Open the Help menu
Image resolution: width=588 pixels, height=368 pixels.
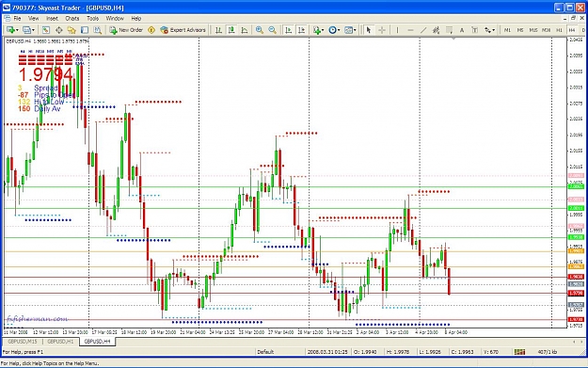click(x=136, y=19)
